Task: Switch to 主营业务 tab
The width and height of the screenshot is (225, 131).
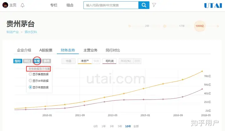Action: pos(90,50)
